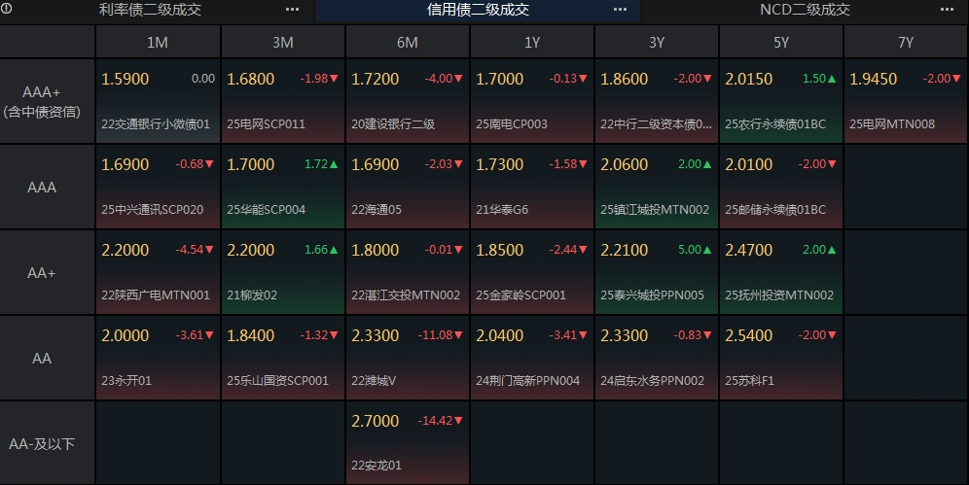Click the 7Y column header

coord(906,42)
